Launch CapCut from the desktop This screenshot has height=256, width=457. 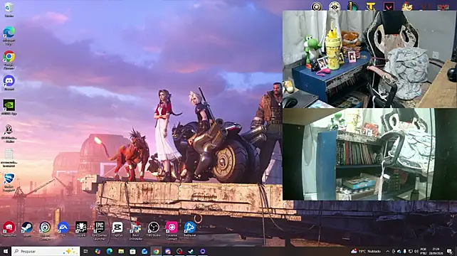117,229
